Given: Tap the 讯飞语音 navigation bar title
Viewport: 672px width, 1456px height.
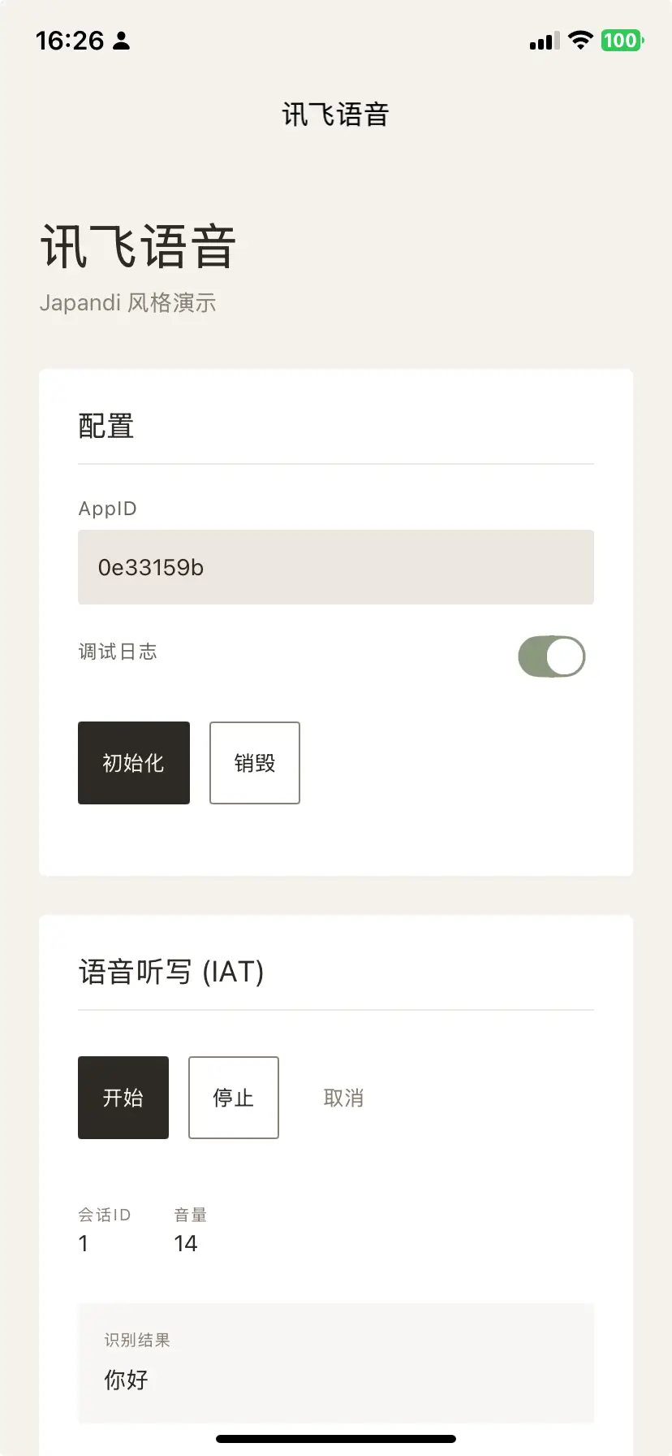Looking at the screenshot, I should click(x=336, y=115).
